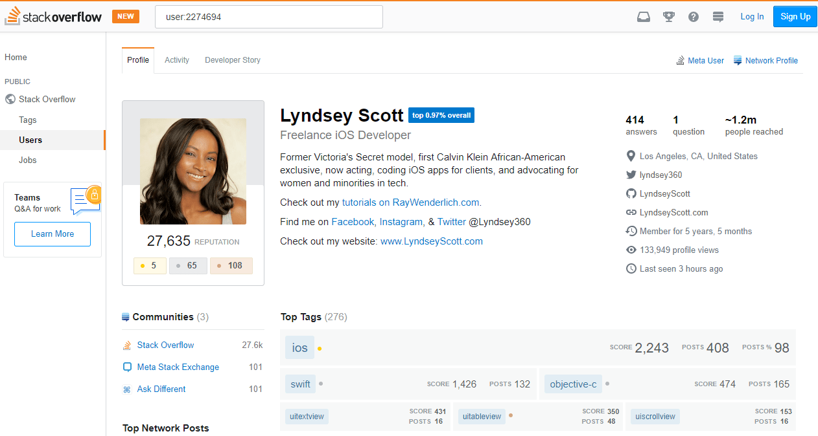Open the Developer Story tab
The height and width of the screenshot is (436, 818).
(x=233, y=60)
